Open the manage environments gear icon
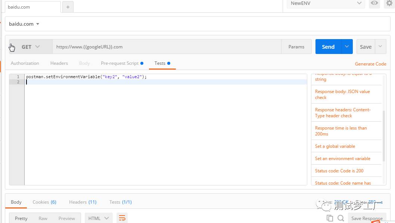 pos(389,3)
